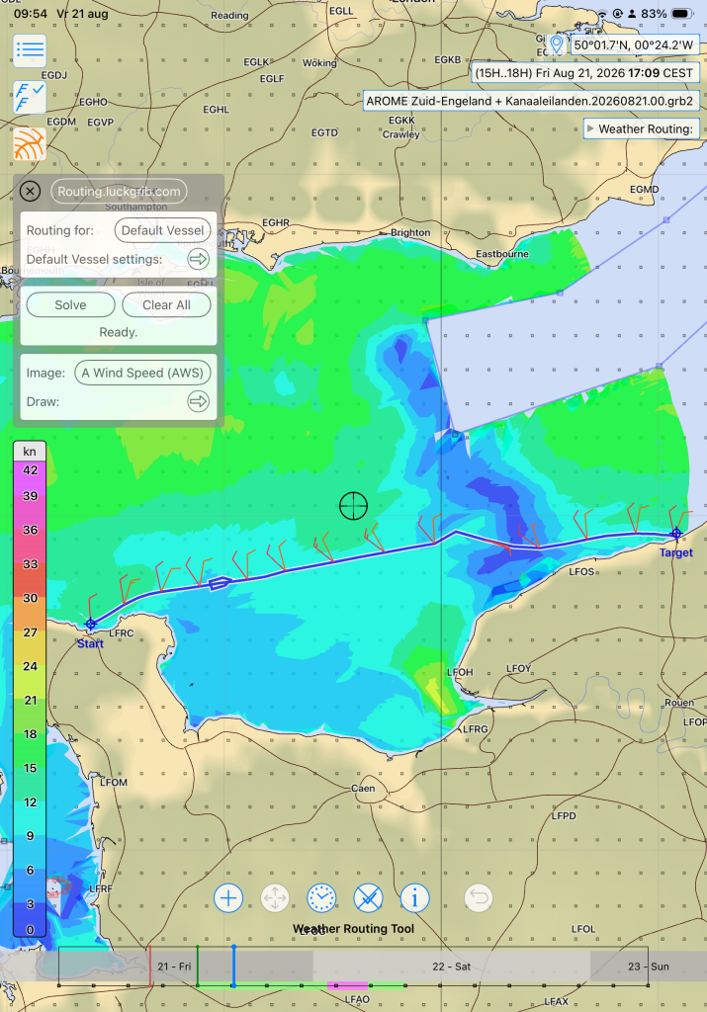Image resolution: width=707 pixels, height=1012 pixels.
Task: Open the Draw options arrow
Action: (198, 401)
